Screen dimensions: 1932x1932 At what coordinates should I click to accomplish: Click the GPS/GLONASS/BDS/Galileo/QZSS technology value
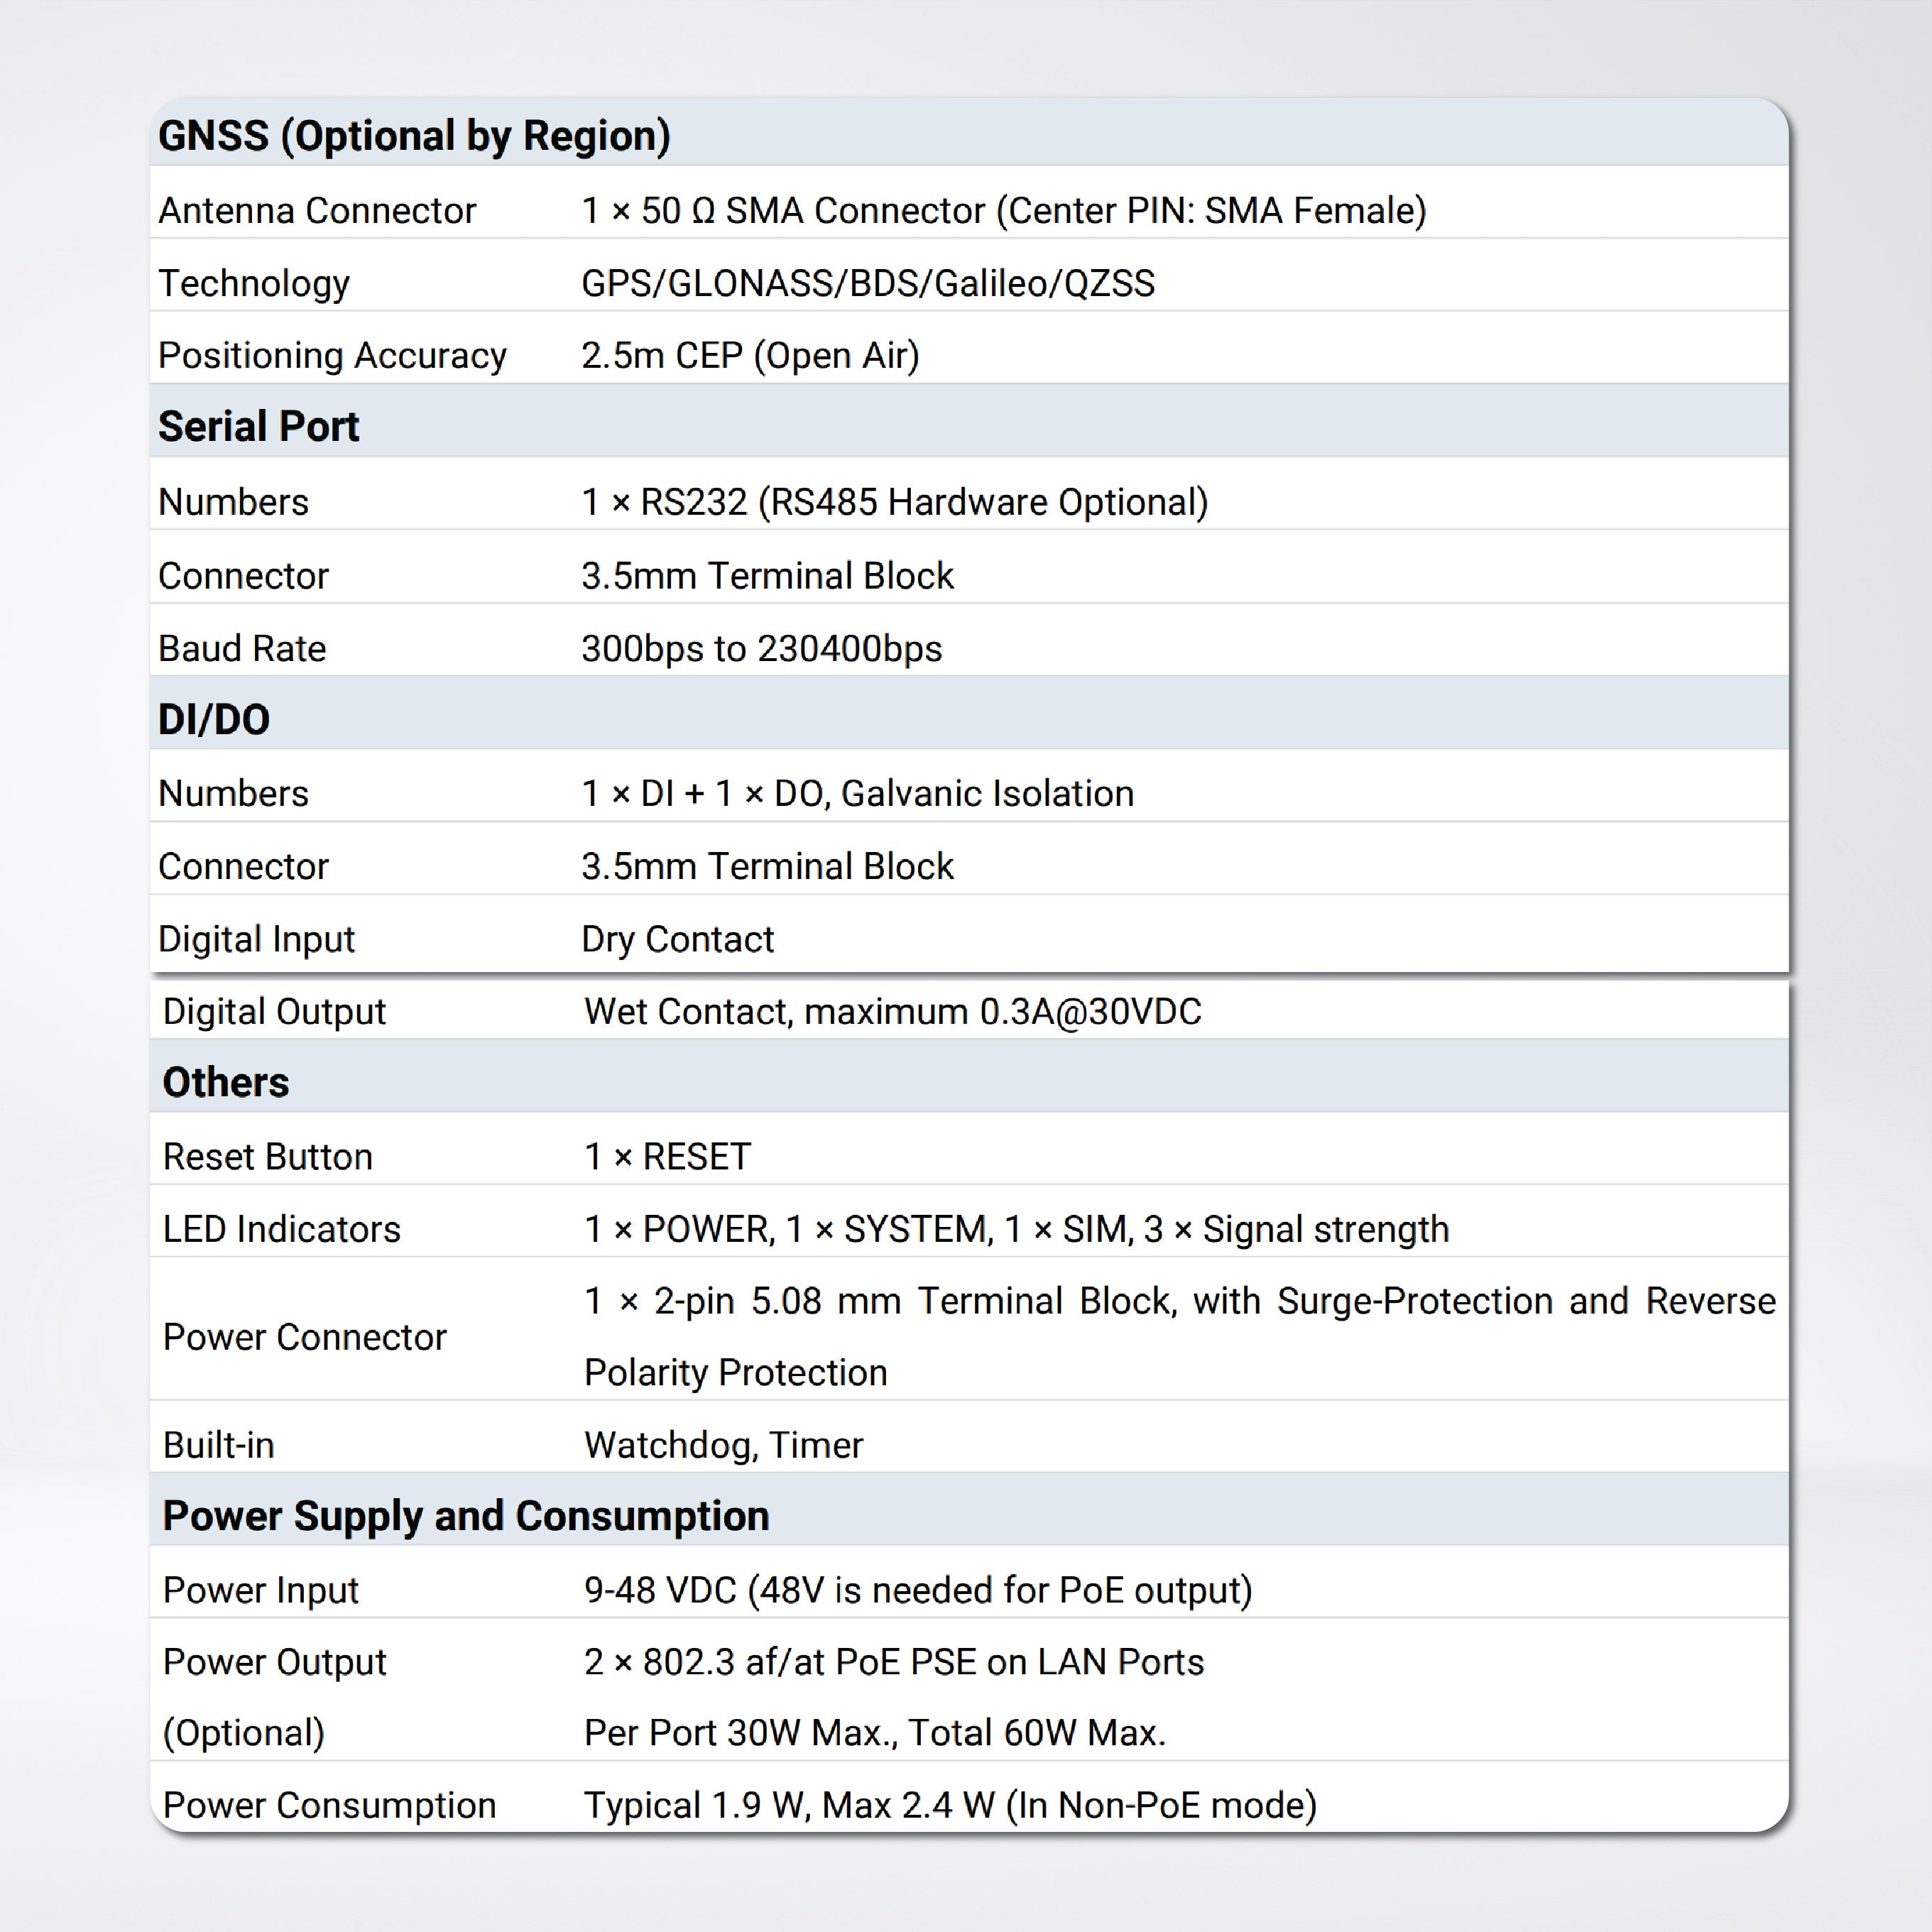click(867, 284)
